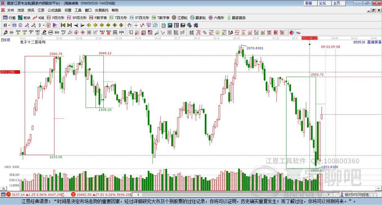Toggle the crosshair cursor tool
The width and height of the screenshot is (382, 205).
click(136, 25)
